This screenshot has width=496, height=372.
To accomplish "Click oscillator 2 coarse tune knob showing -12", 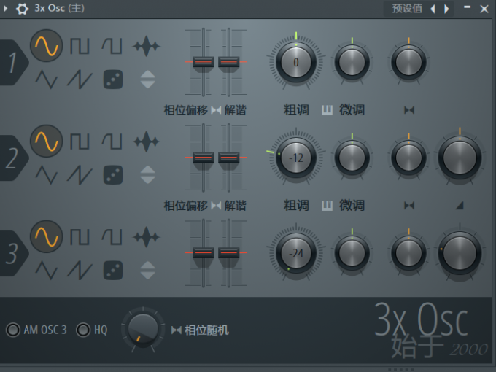I will (296, 158).
